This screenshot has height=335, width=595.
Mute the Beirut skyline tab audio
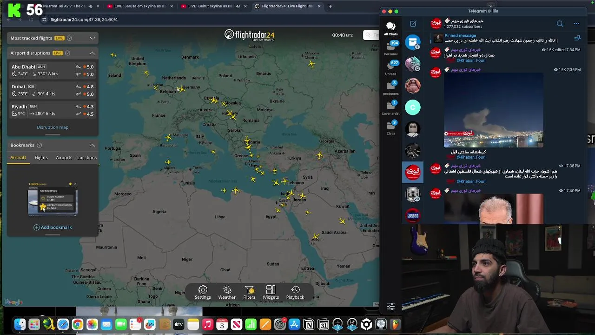pyautogui.click(x=238, y=6)
